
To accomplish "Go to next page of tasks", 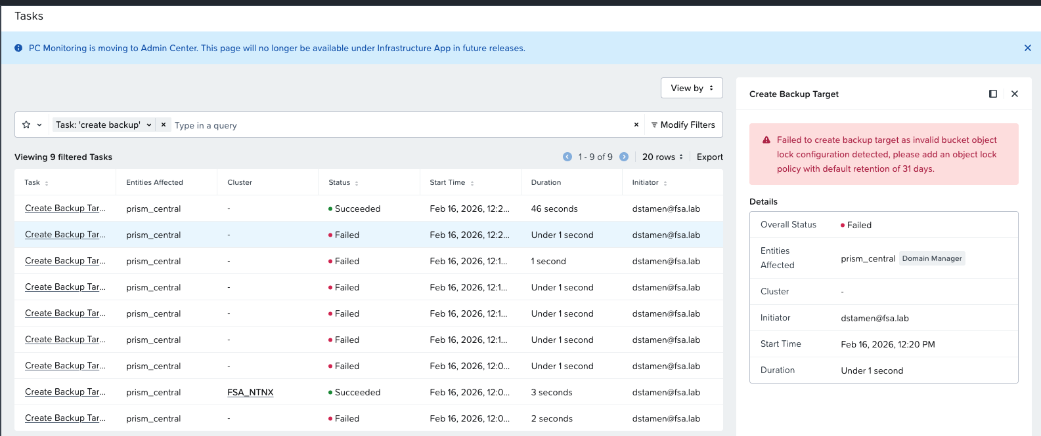I will [x=624, y=157].
